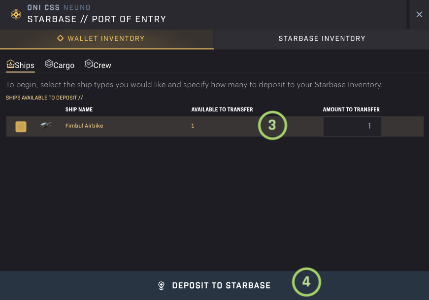Click the green circled number 3 marker
Viewport: 429px width, 300px height.
(272, 125)
